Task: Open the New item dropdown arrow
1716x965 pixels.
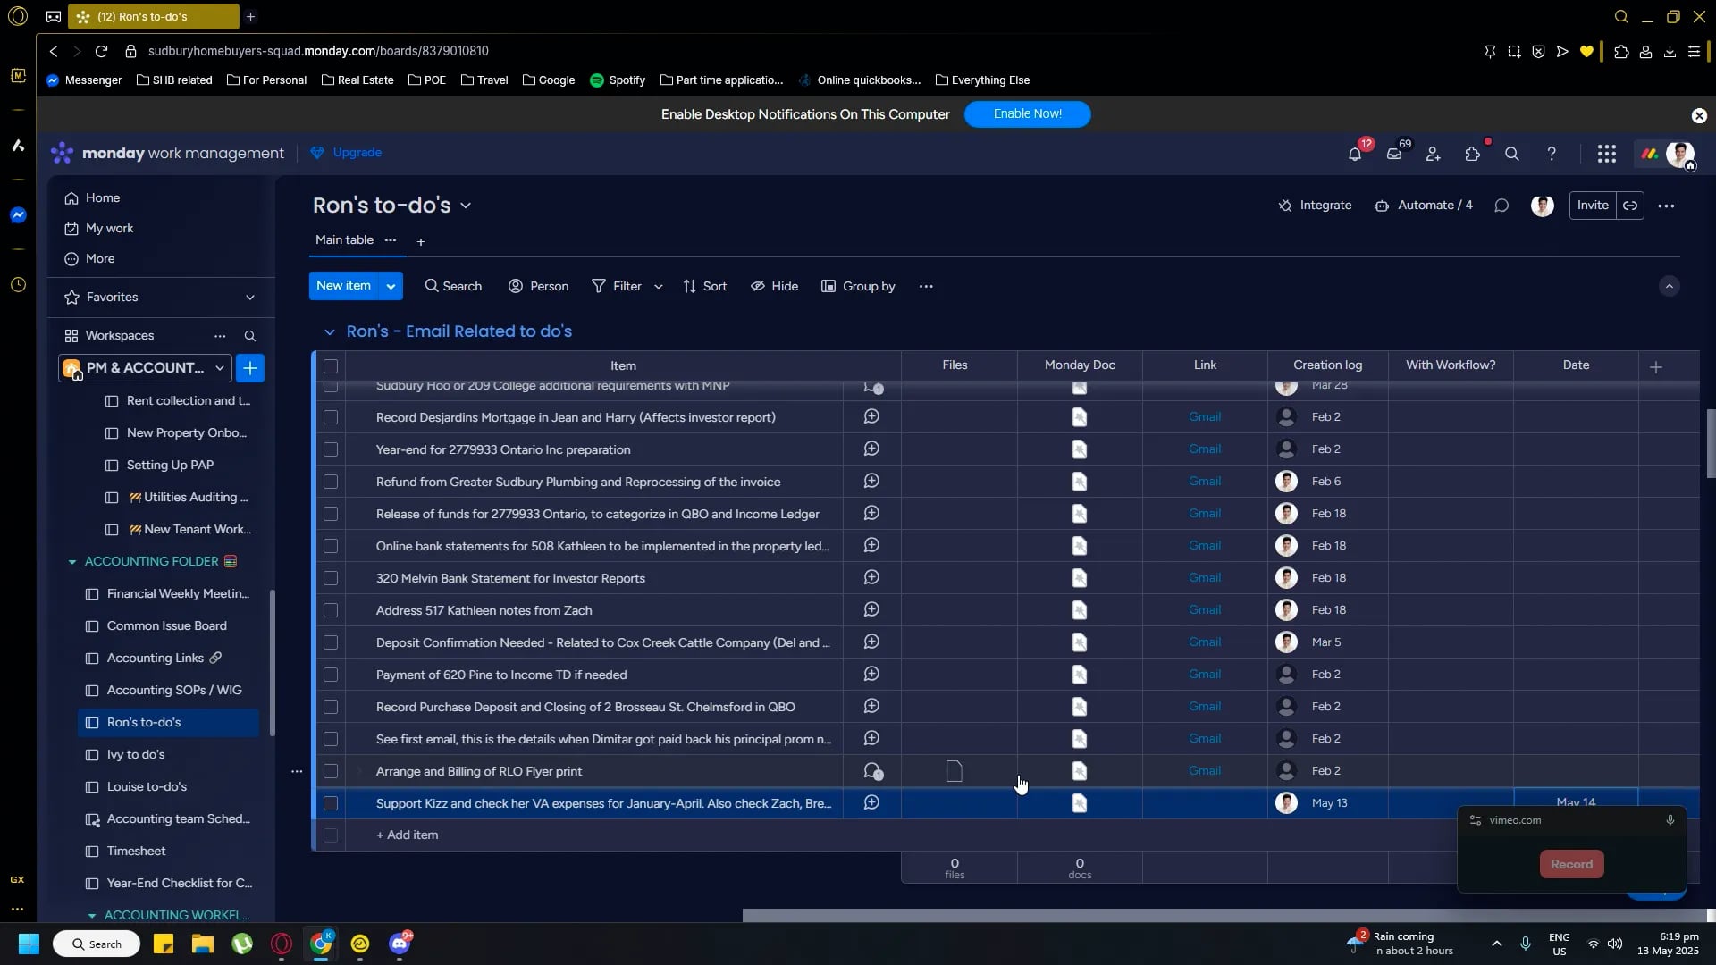Action: click(391, 286)
